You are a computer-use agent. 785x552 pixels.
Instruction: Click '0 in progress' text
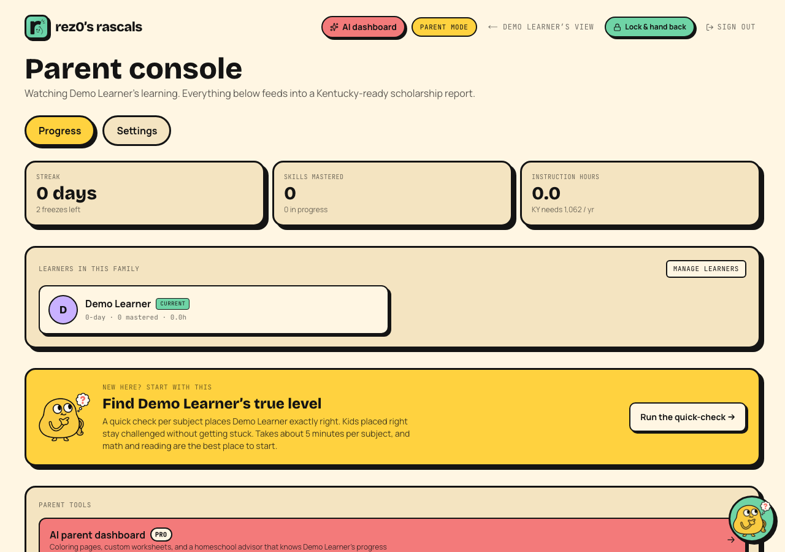[305, 210]
